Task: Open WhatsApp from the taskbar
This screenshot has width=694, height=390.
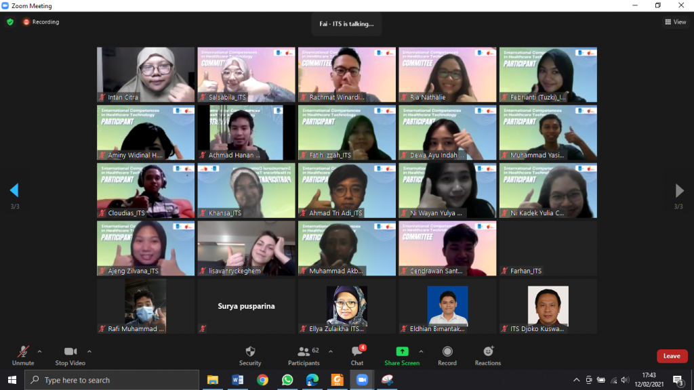Action: click(x=287, y=380)
